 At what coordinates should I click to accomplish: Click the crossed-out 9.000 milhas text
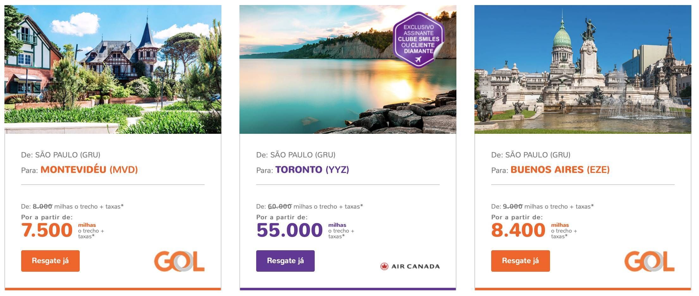click(513, 206)
